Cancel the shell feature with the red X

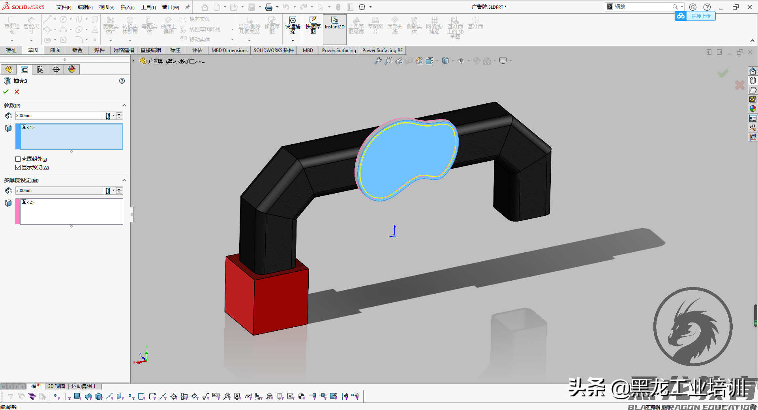(x=17, y=91)
